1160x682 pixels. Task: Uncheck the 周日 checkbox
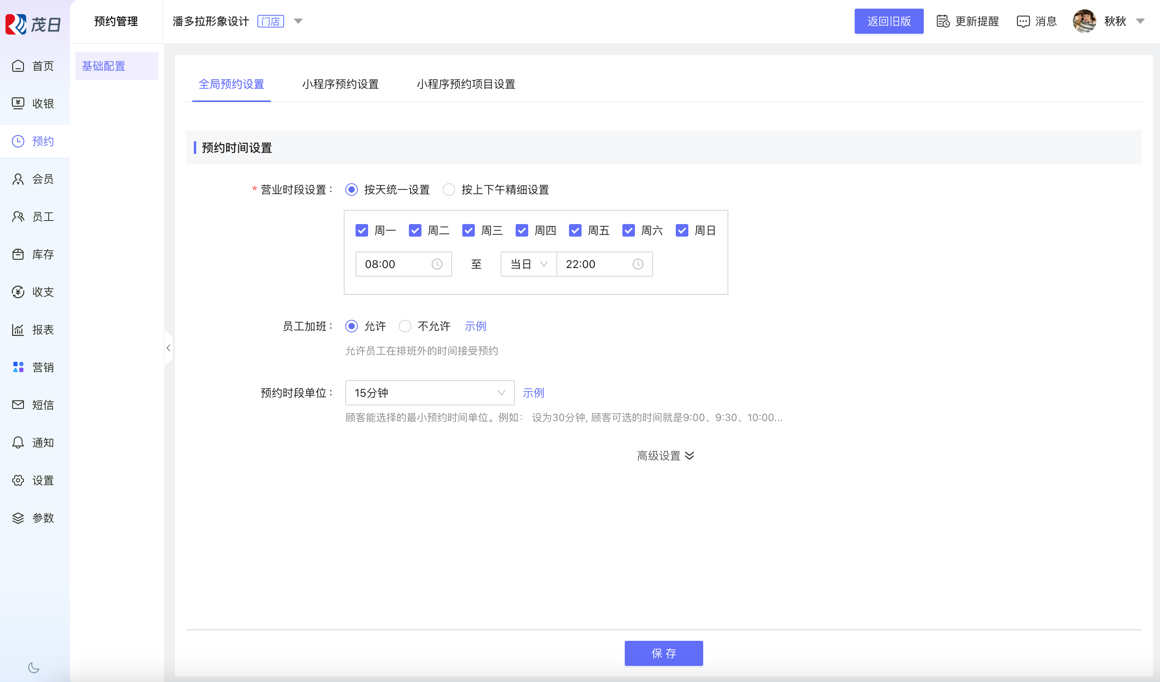tap(682, 231)
